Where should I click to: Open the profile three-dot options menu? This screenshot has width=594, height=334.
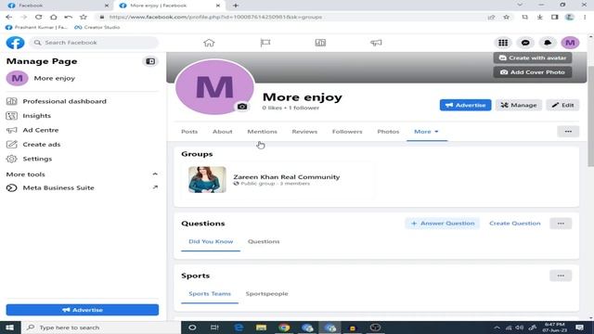(568, 132)
